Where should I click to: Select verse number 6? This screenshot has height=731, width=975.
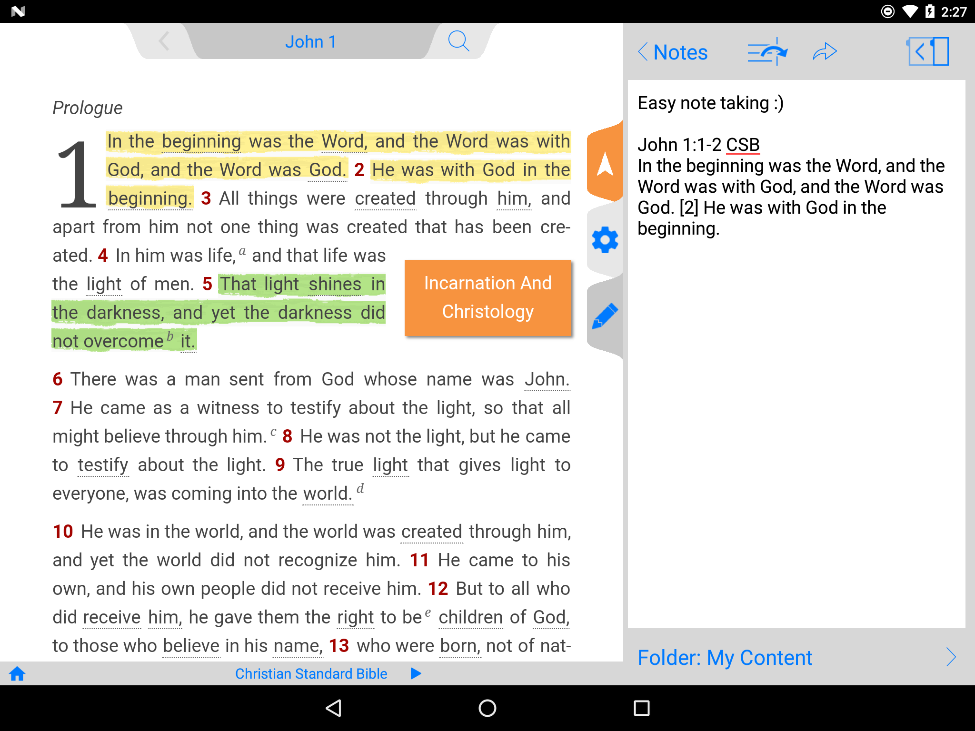point(58,379)
